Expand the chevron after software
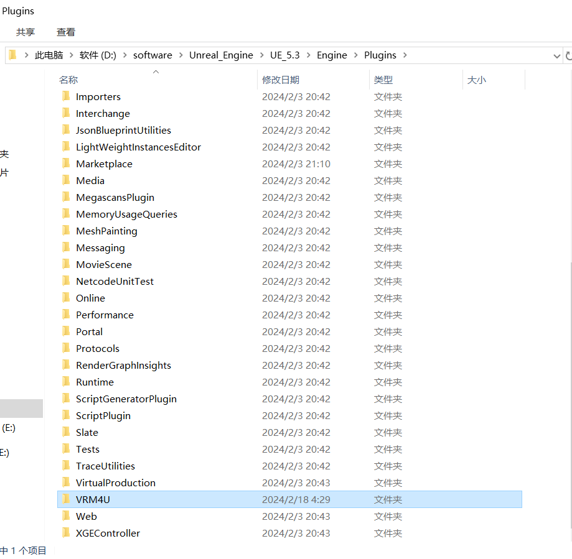Screen dimensions: 572x559 [181, 55]
